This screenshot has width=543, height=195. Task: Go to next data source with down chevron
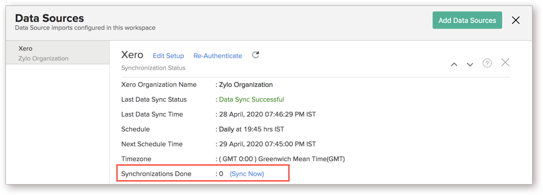pos(469,65)
